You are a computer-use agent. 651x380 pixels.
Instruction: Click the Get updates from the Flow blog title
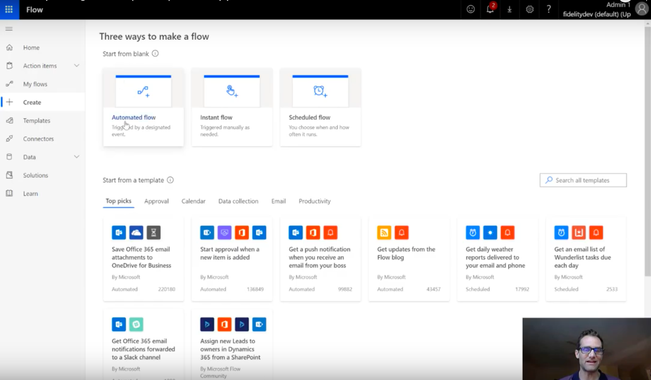pos(406,253)
